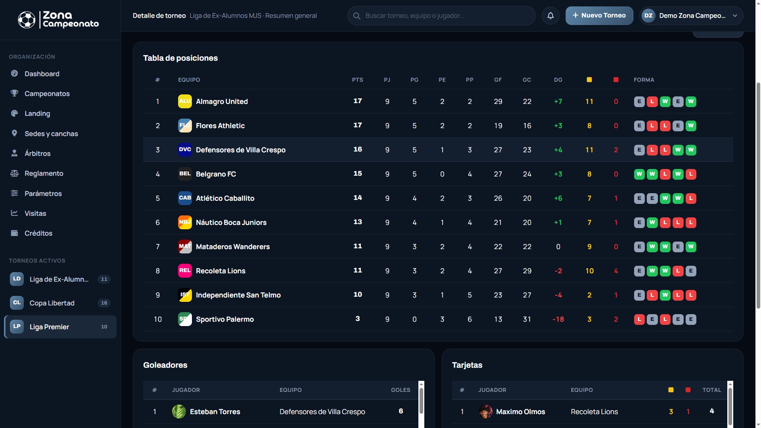This screenshot has height=428, width=761.
Task: Click the Almagro United ALU badge
Action: (185, 101)
